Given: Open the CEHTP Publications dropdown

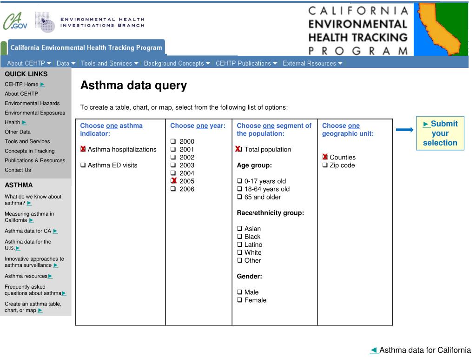Looking at the screenshot, I should coord(246,63).
